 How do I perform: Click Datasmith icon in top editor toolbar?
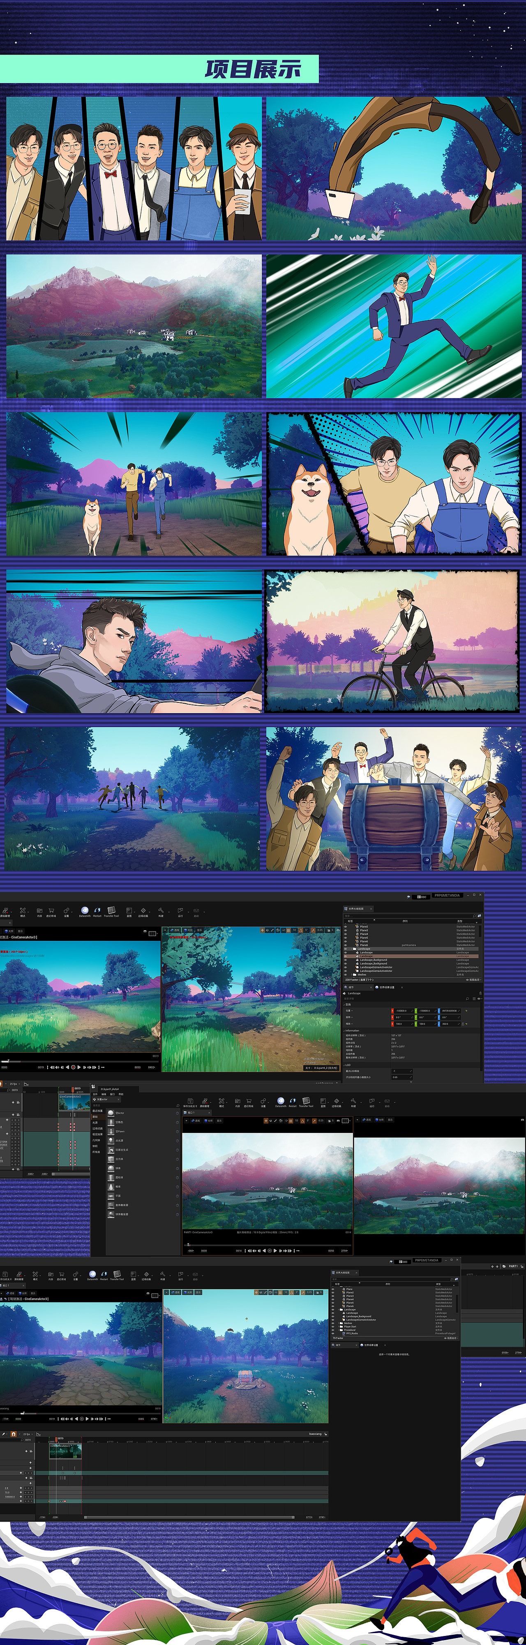pyautogui.click(x=84, y=911)
